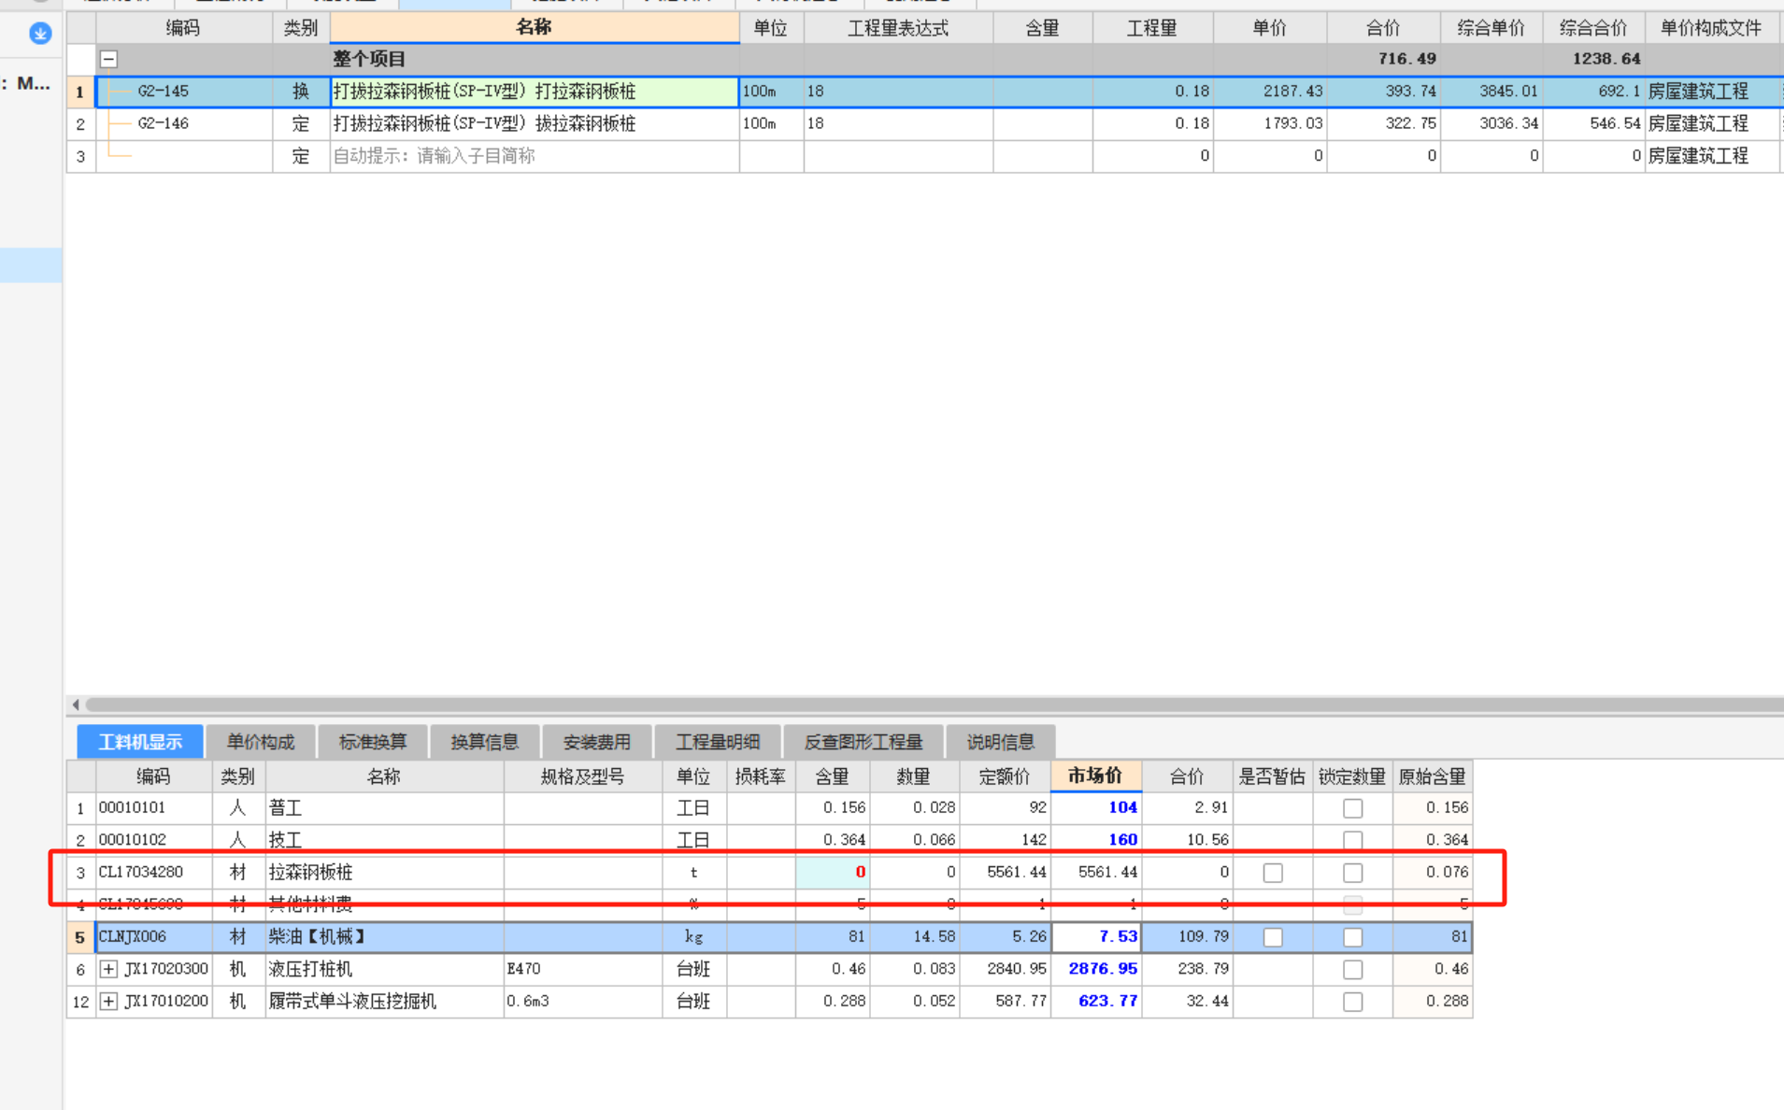Viewport: 1784px width, 1110px height.
Task: Click the 综合单价 column header
Action: [x=1491, y=28]
